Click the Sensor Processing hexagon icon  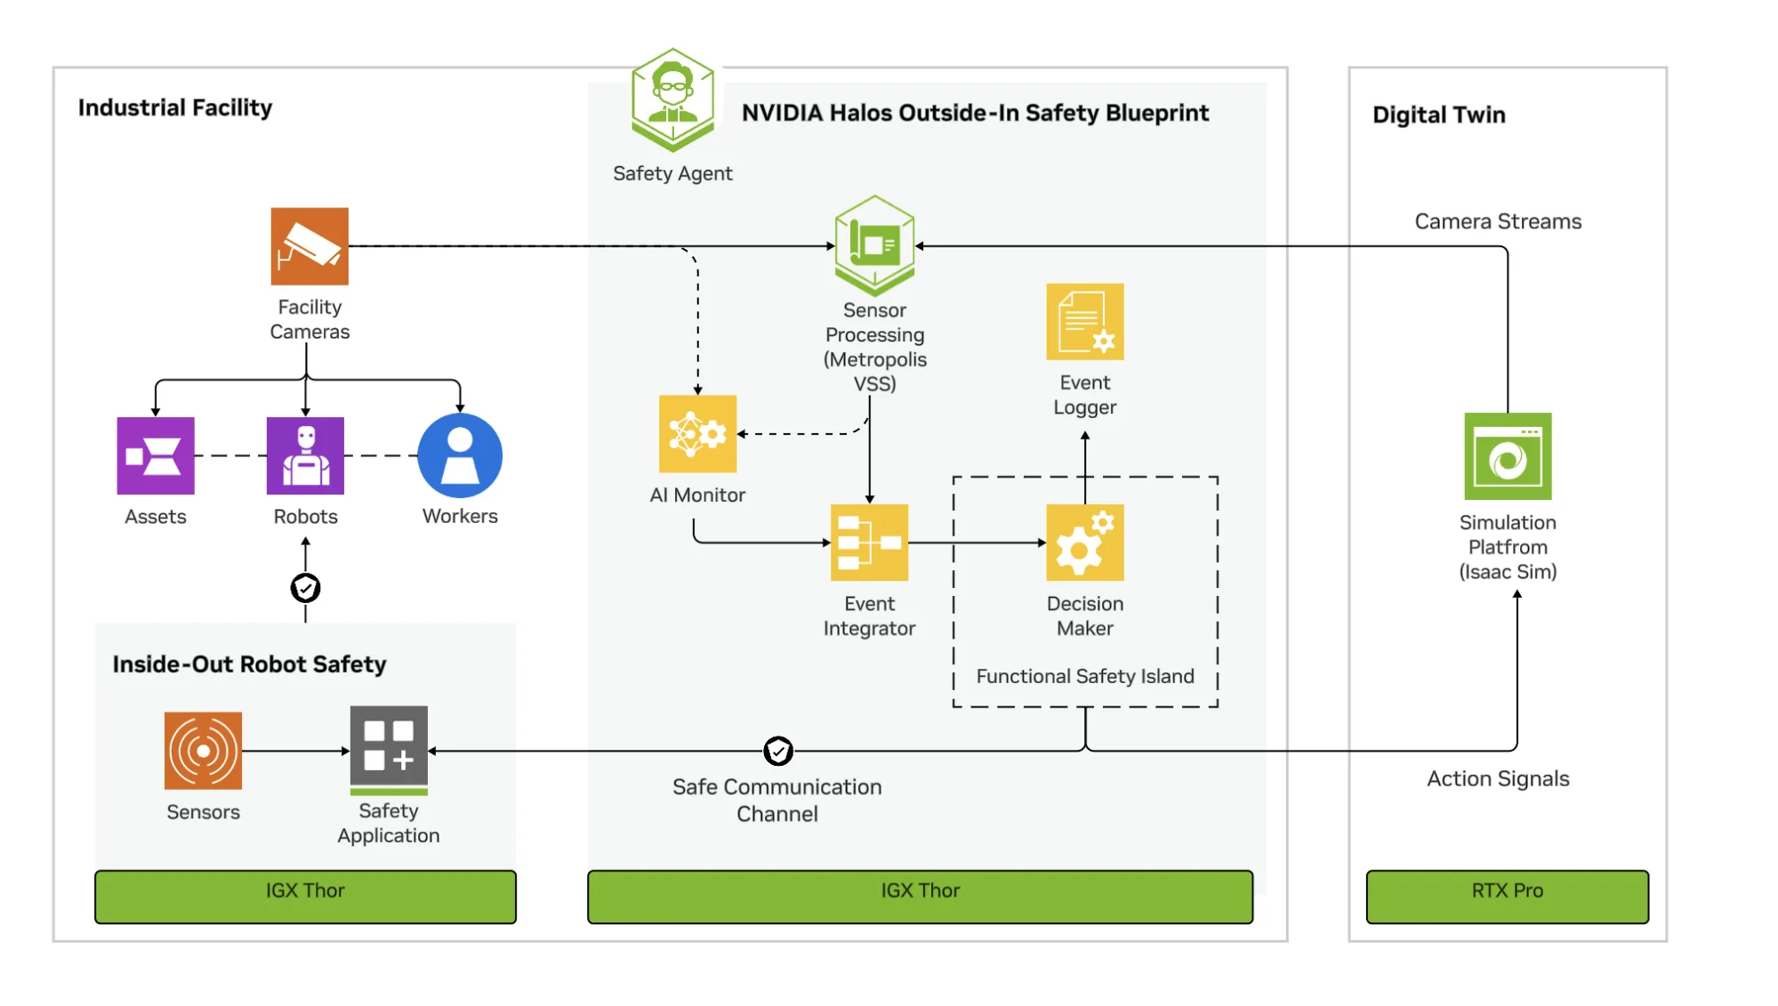coord(874,245)
